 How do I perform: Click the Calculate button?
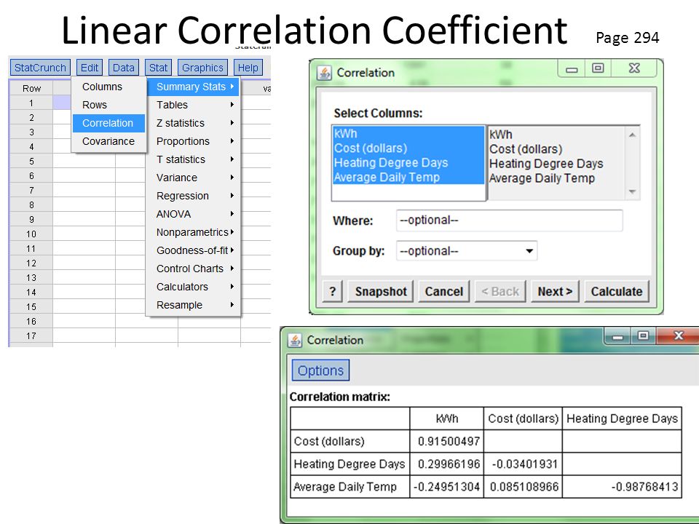click(x=617, y=291)
